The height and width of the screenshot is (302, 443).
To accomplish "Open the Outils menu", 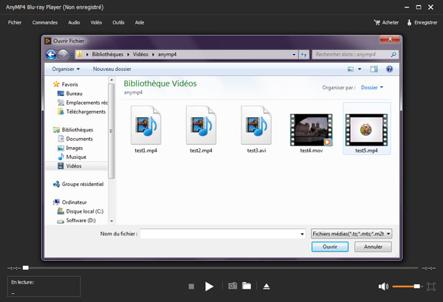I will (x=118, y=22).
